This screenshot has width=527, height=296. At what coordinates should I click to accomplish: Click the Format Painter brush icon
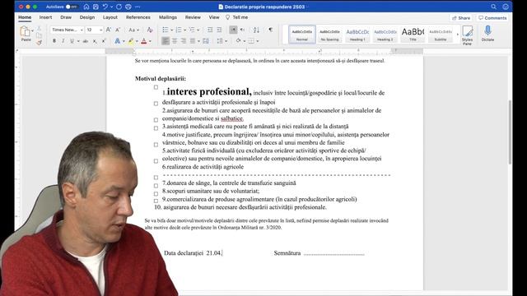(39, 42)
